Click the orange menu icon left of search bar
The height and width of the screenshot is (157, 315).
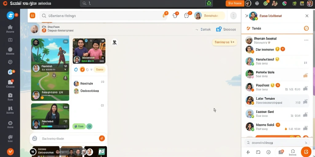[32, 15]
